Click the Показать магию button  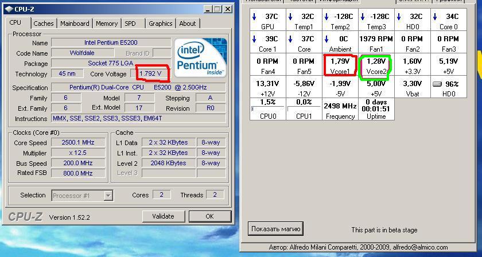click(x=275, y=229)
